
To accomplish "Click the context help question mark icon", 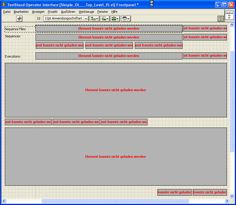I will click(x=221, y=19).
